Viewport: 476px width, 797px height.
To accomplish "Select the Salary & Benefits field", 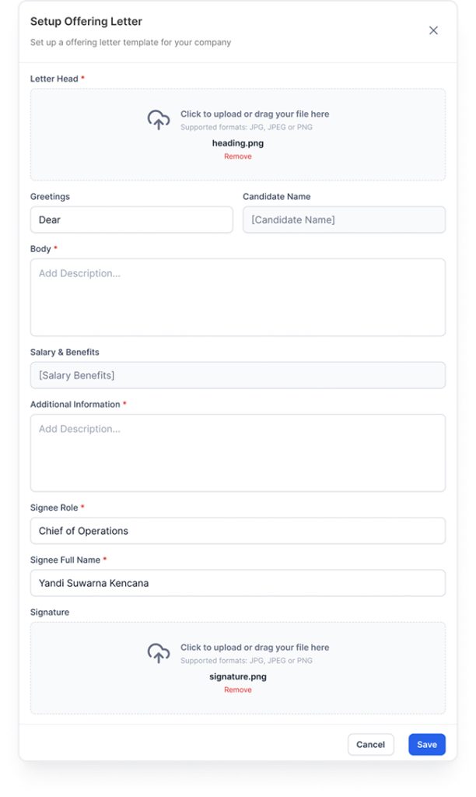I will pos(238,375).
